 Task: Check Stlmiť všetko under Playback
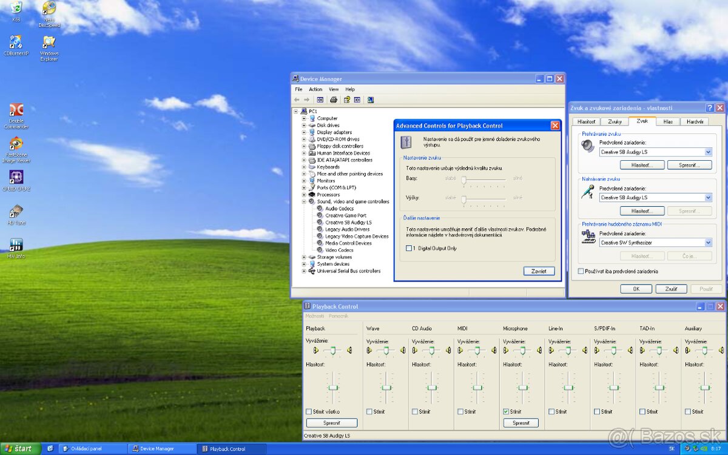pyautogui.click(x=309, y=411)
